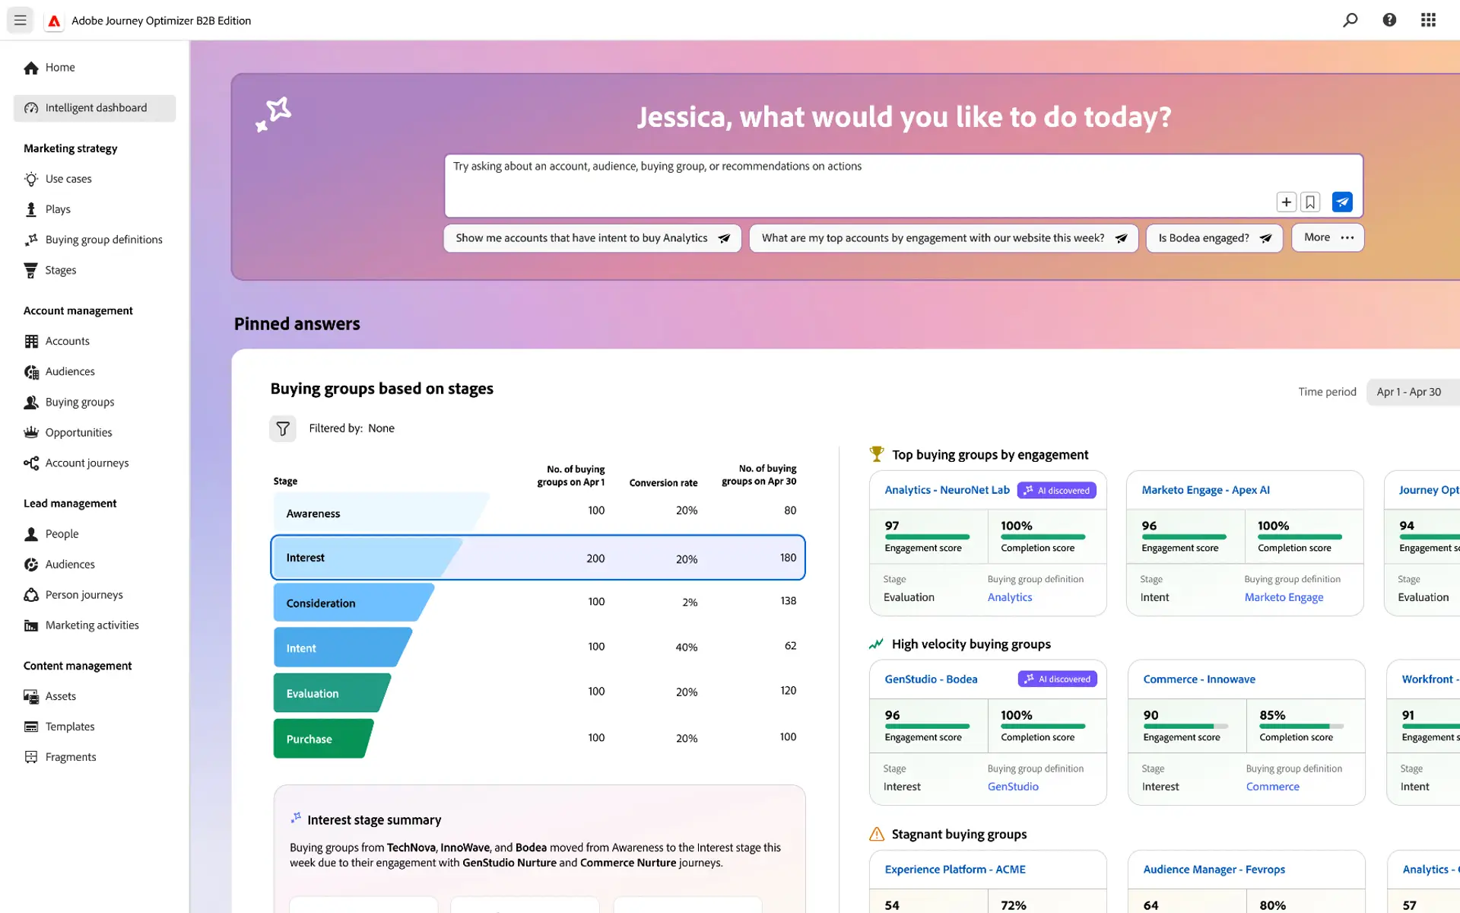This screenshot has height=913, width=1460.
Task: Expand the More menu in quick prompts bar
Action: click(x=1328, y=237)
